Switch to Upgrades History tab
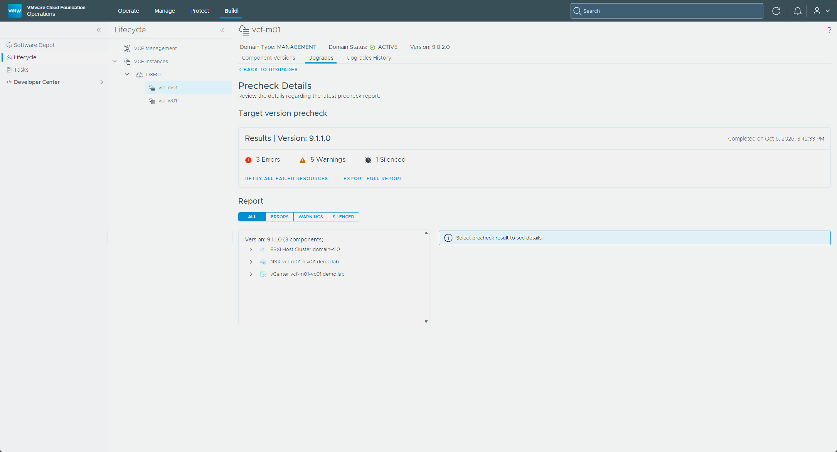This screenshot has height=452, width=837. coord(369,58)
